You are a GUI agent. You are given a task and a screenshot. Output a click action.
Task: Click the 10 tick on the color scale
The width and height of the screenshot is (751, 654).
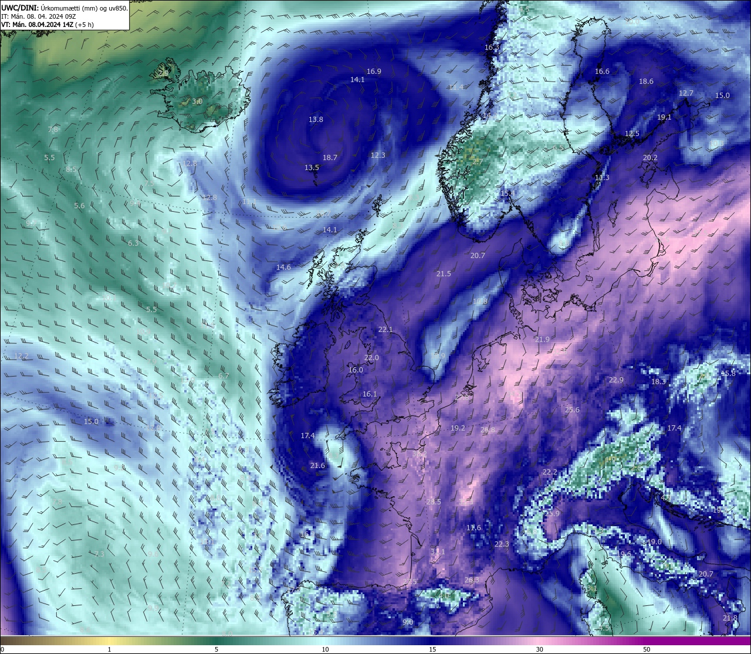pyautogui.click(x=324, y=649)
